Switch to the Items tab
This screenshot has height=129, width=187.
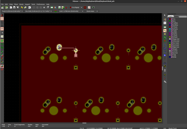pyautogui.click(x=176, y=16)
